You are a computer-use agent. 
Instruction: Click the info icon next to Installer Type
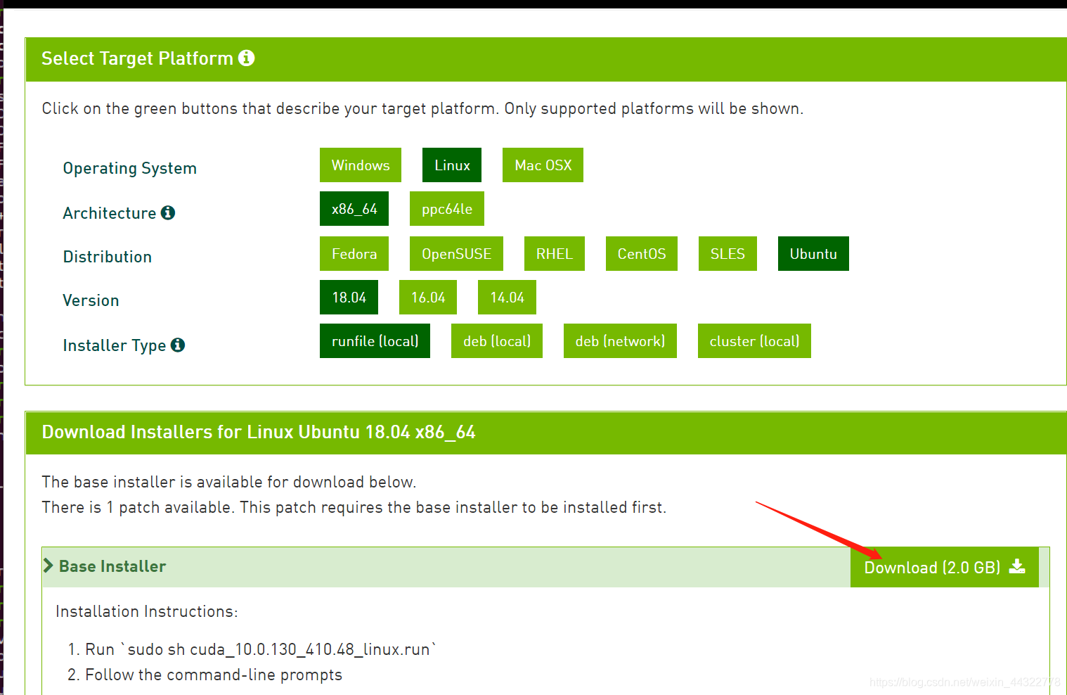coord(178,345)
